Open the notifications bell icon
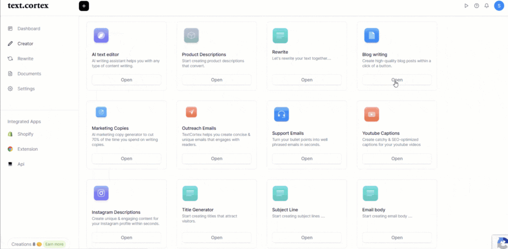 tap(487, 6)
